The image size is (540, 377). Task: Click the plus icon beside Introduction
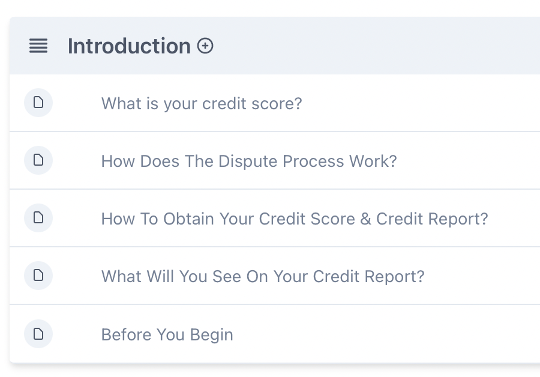206,46
